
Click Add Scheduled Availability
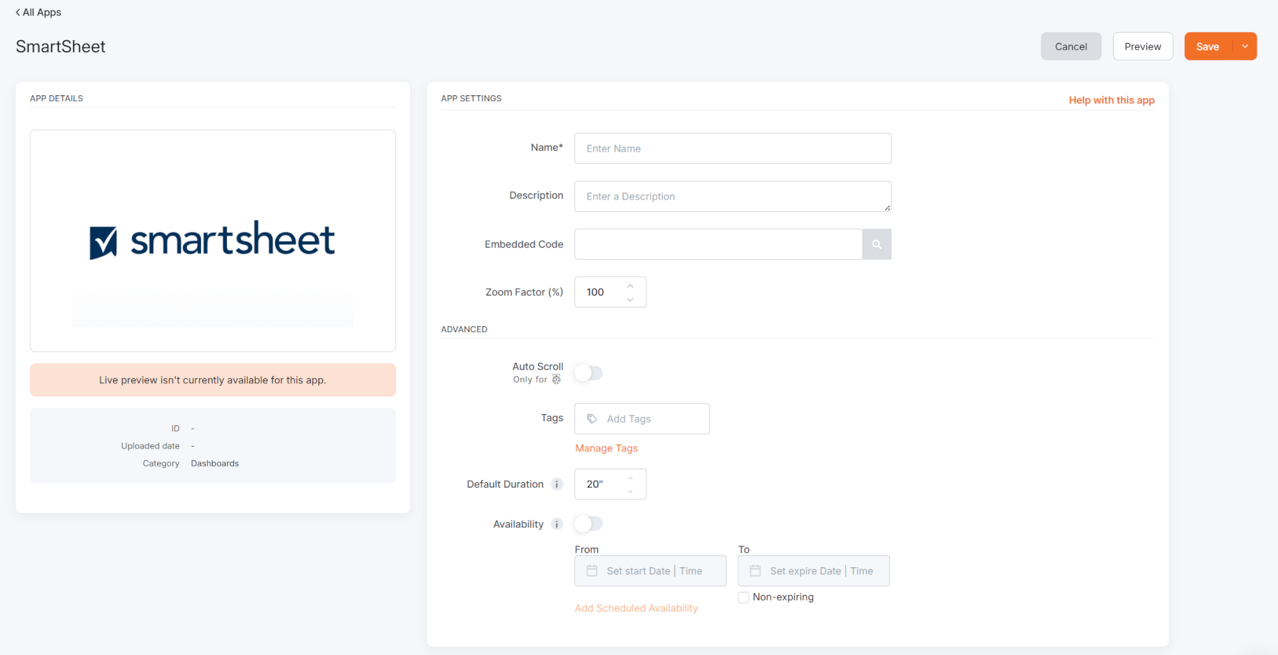point(636,608)
